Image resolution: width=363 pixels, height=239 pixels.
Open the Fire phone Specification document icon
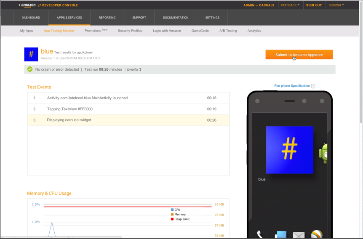click(313, 86)
